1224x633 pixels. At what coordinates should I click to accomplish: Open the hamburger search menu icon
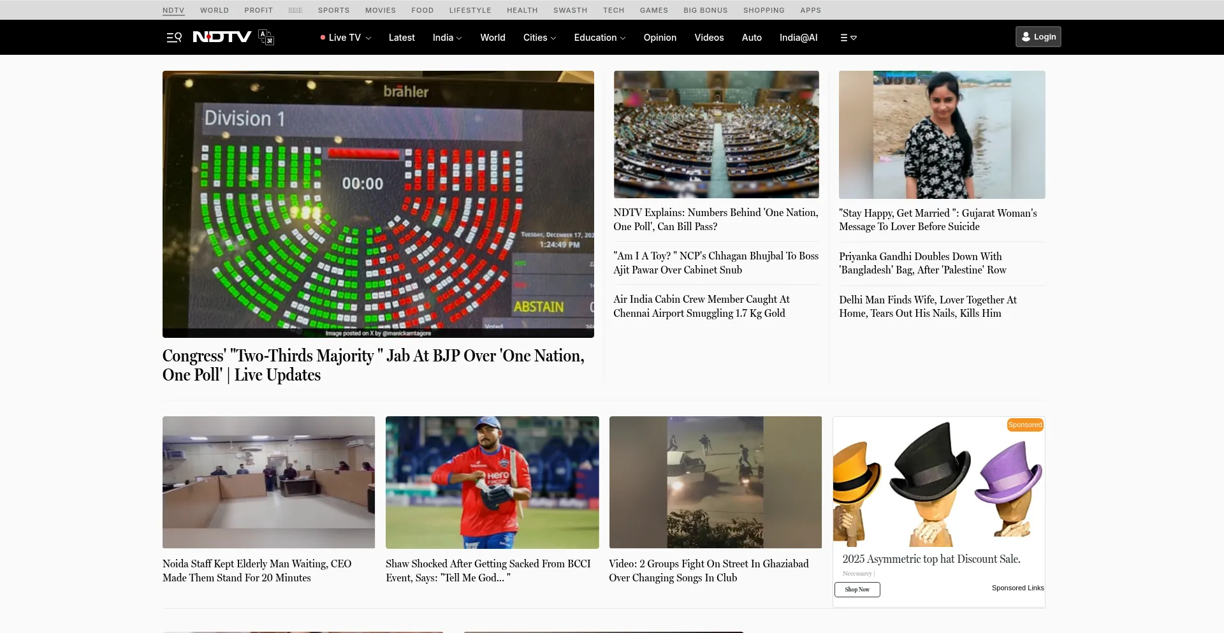point(174,38)
